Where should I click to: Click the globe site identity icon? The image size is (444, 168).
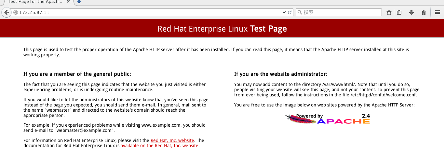coord(15,12)
